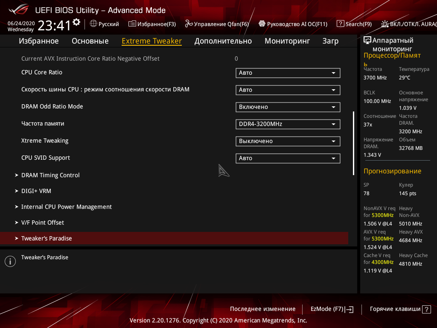Screen dimensions: 437x328
Task: Open time settings via gear icon
Action: point(76,22)
